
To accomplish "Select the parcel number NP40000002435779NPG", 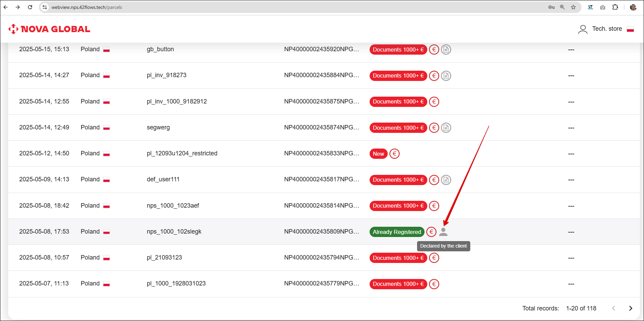I will pyautogui.click(x=321, y=283).
